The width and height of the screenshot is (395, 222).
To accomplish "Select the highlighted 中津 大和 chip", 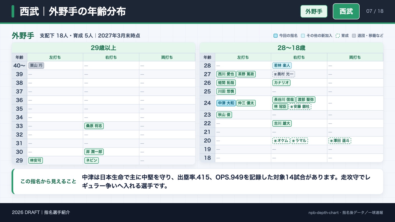I will [x=226, y=103].
